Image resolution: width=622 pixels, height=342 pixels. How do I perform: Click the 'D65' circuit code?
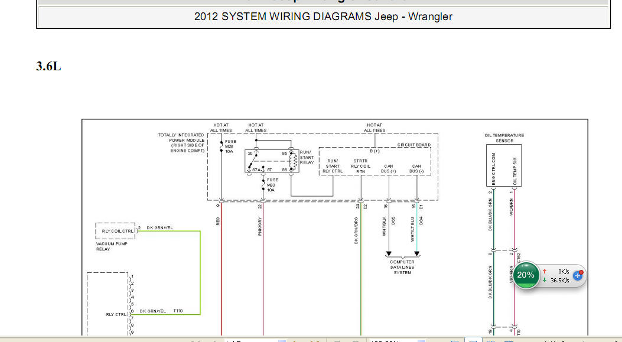(x=393, y=220)
